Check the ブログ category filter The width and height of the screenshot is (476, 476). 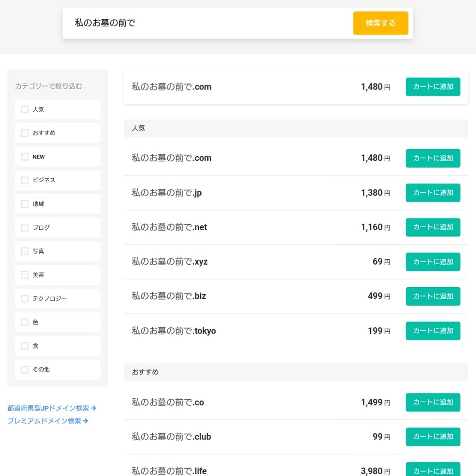point(25,227)
